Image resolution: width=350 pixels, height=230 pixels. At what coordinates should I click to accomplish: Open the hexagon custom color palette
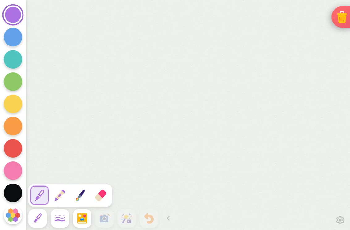[13, 215]
